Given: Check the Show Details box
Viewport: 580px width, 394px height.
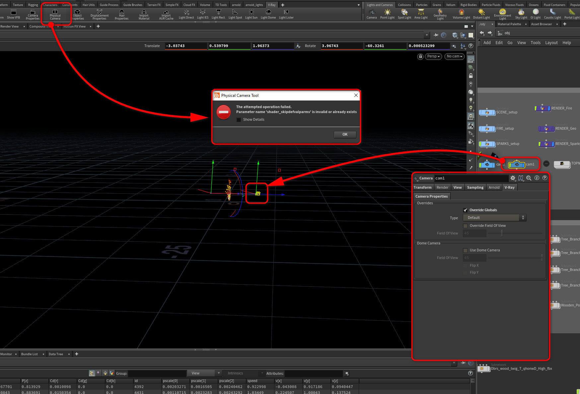Looking at the screenshot, I should [x=239, y=120].
